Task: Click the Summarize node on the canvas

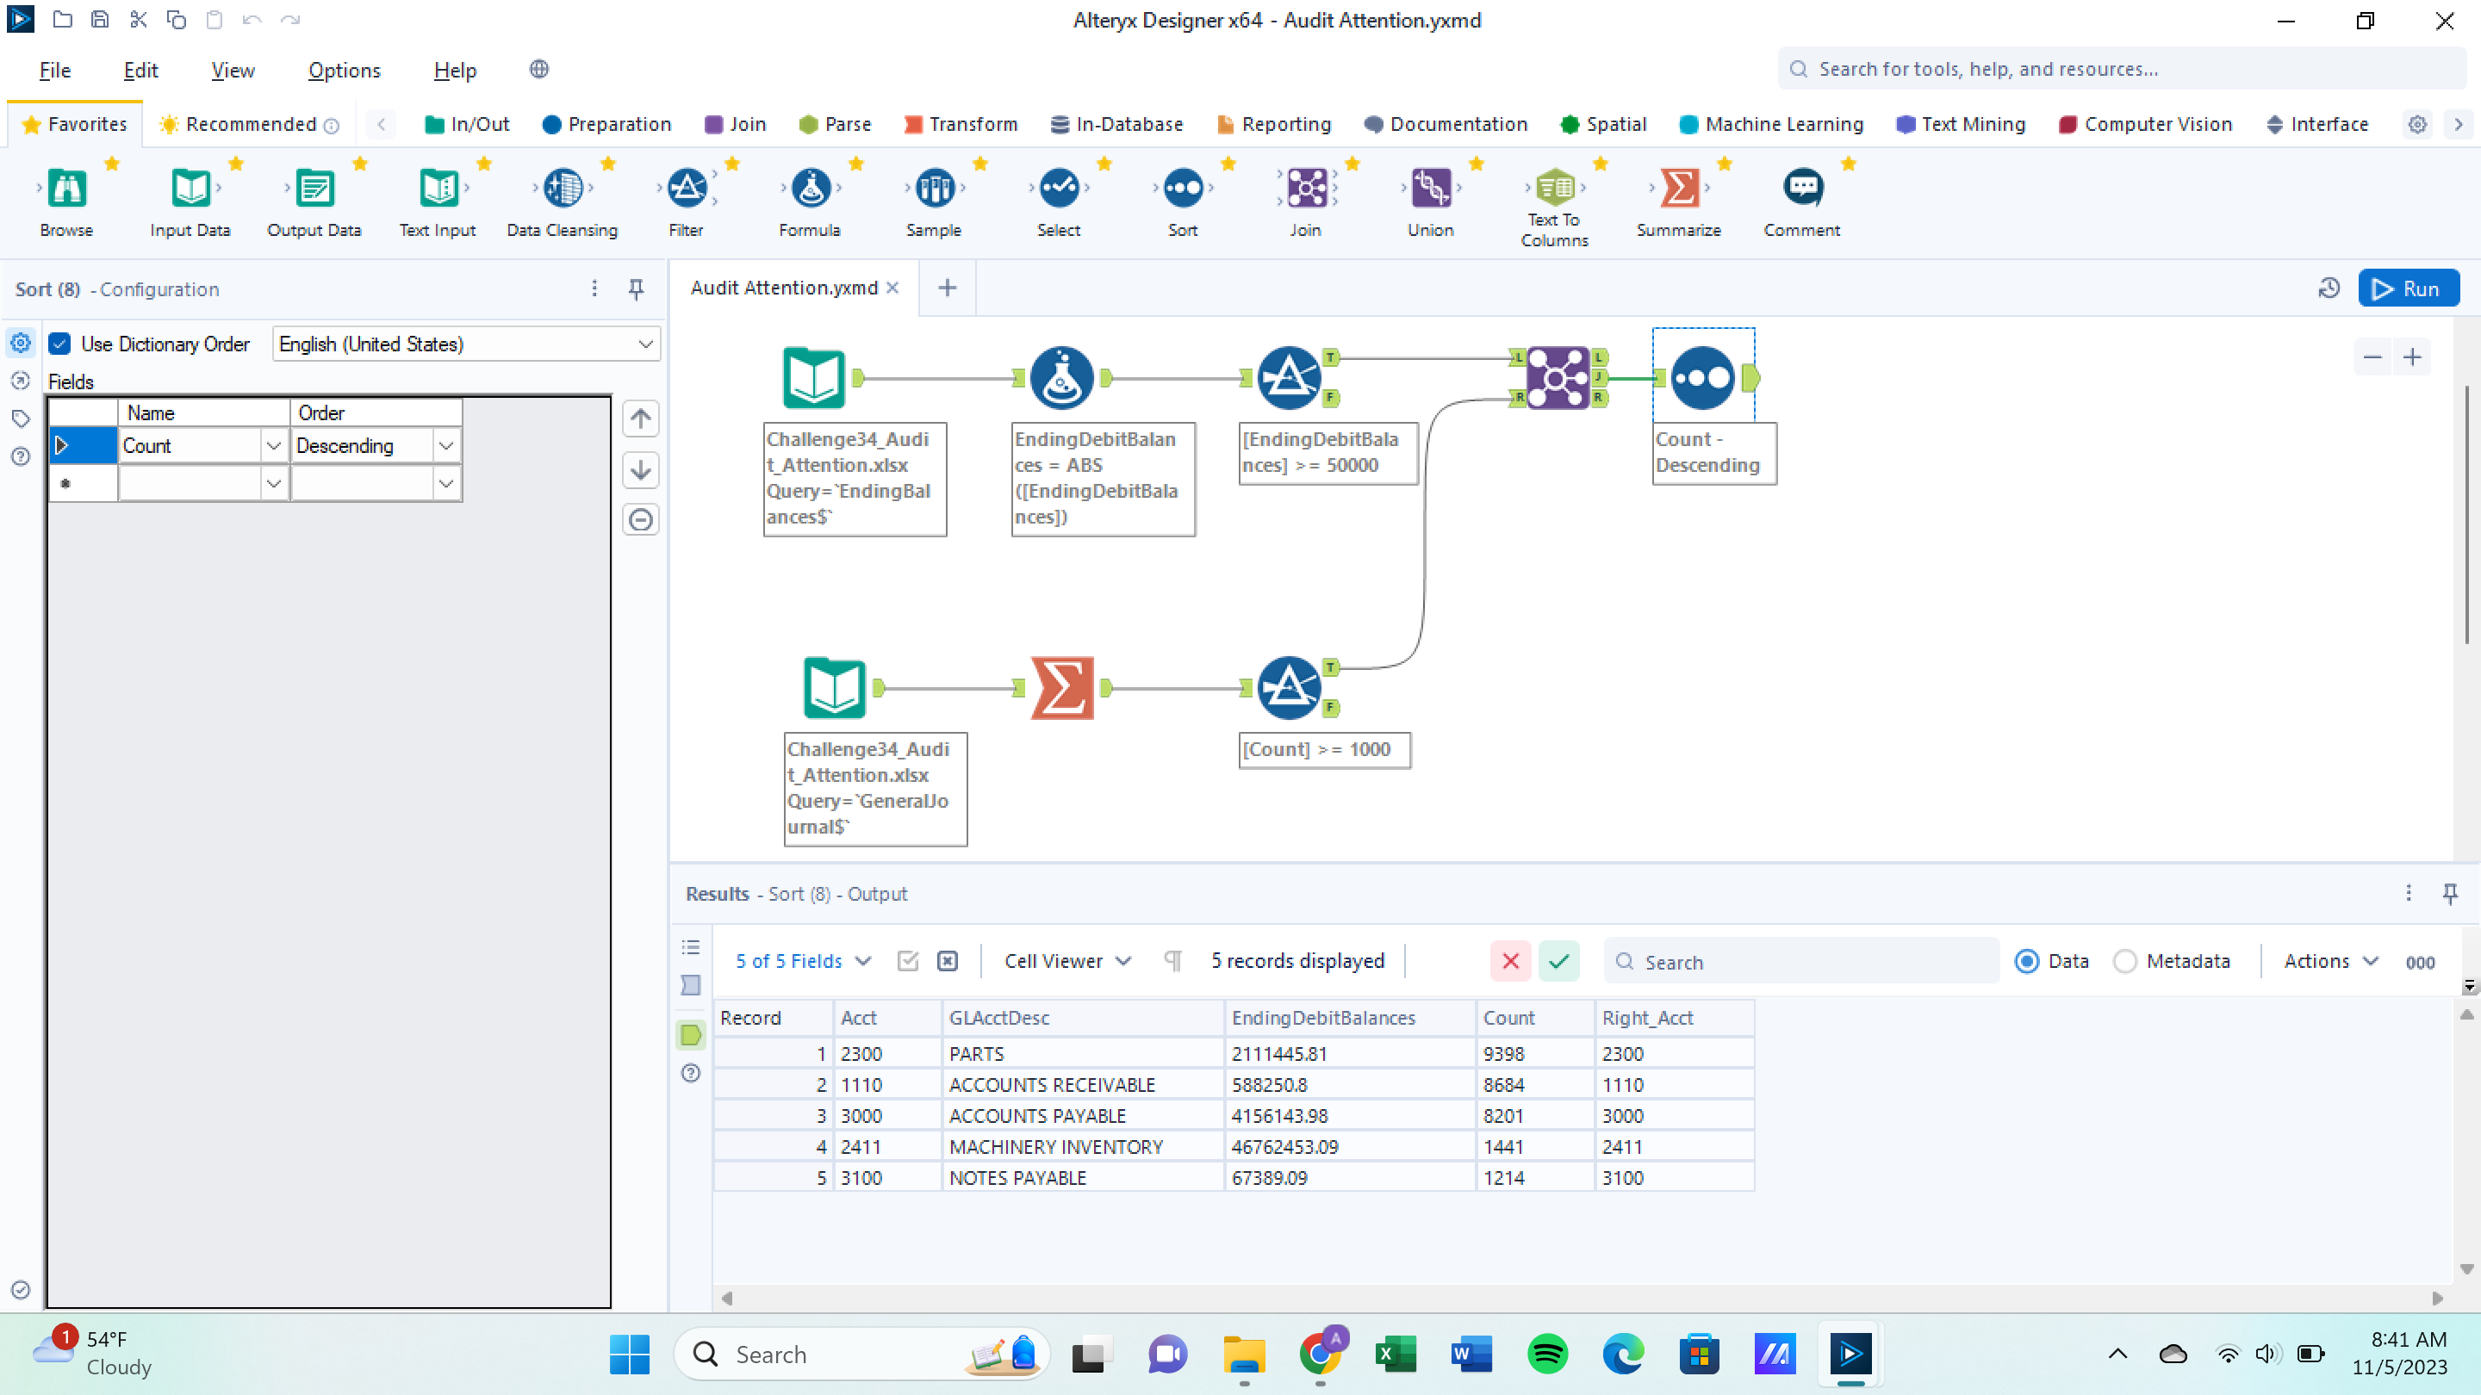Action: [x=1062, y=687]
